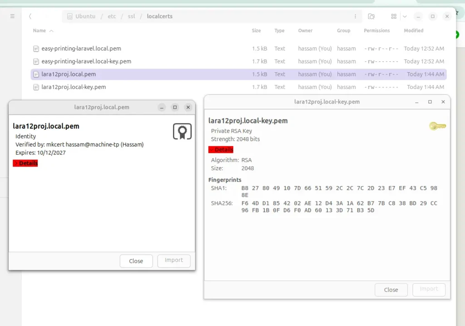Viewport: 465px width, 326px height.
Task: Open view options dropdown chevron
Action: click(405, 16)
